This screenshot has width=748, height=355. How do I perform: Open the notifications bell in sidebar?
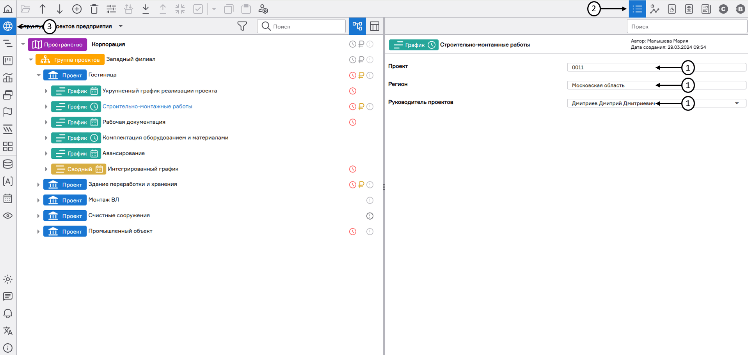click(x=8, y=314)
